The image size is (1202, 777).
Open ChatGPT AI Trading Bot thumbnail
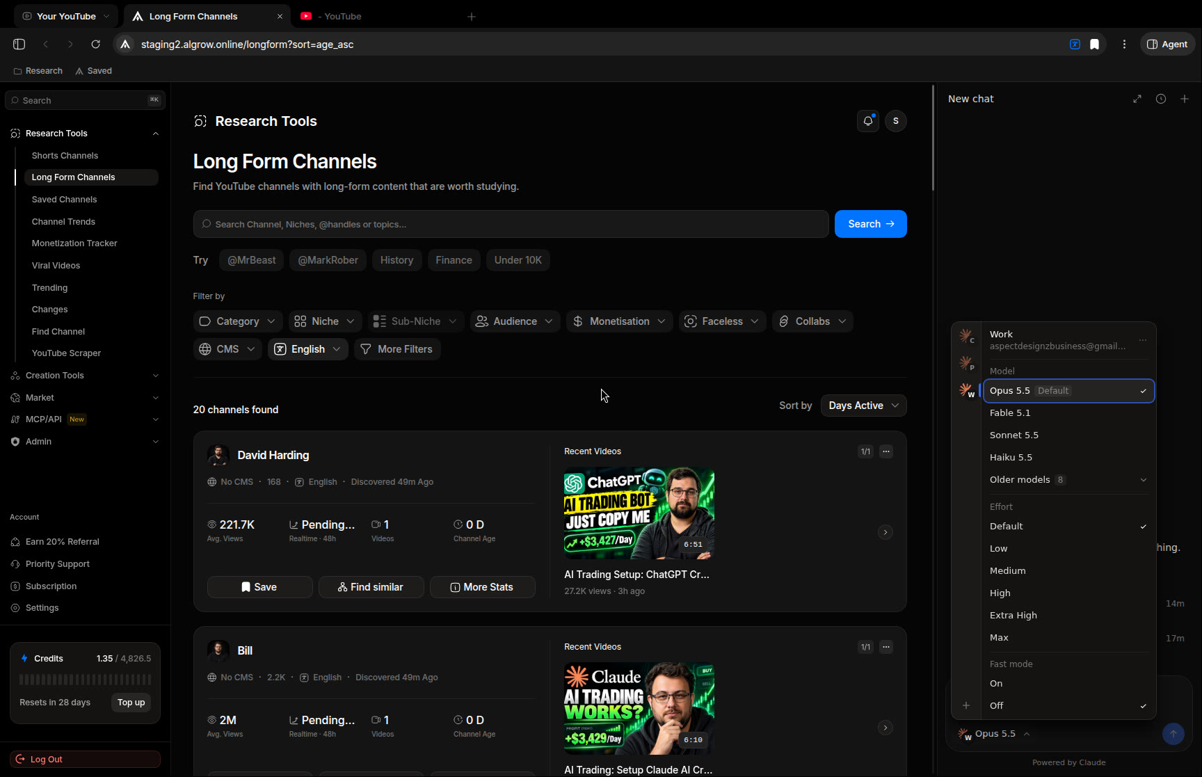point(639,513)
